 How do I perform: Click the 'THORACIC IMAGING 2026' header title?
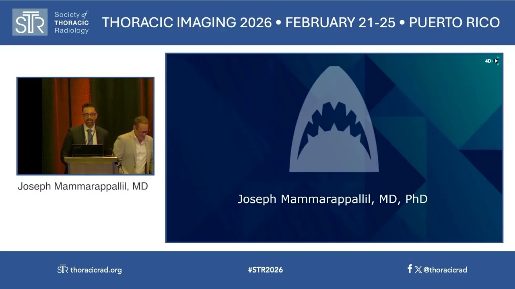pos(187,22)
